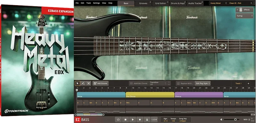Toggle loop playback button
The height and width of the screenshot is (123, 256).
coord(118,119)
